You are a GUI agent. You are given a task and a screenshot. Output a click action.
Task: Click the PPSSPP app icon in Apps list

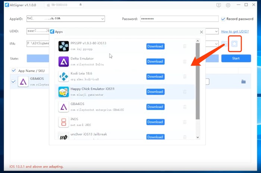(63, 46)
